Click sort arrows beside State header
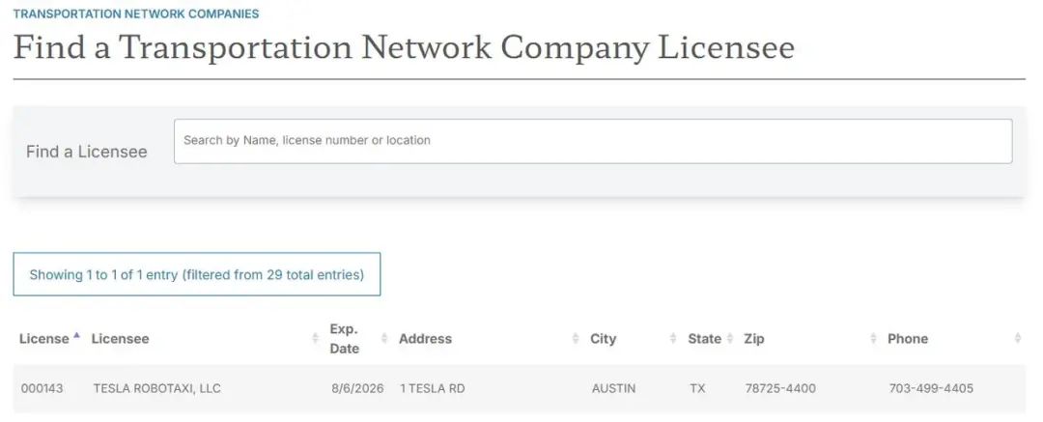Image resolution: width=1043 pixels, height=422 pixels. 729,339
